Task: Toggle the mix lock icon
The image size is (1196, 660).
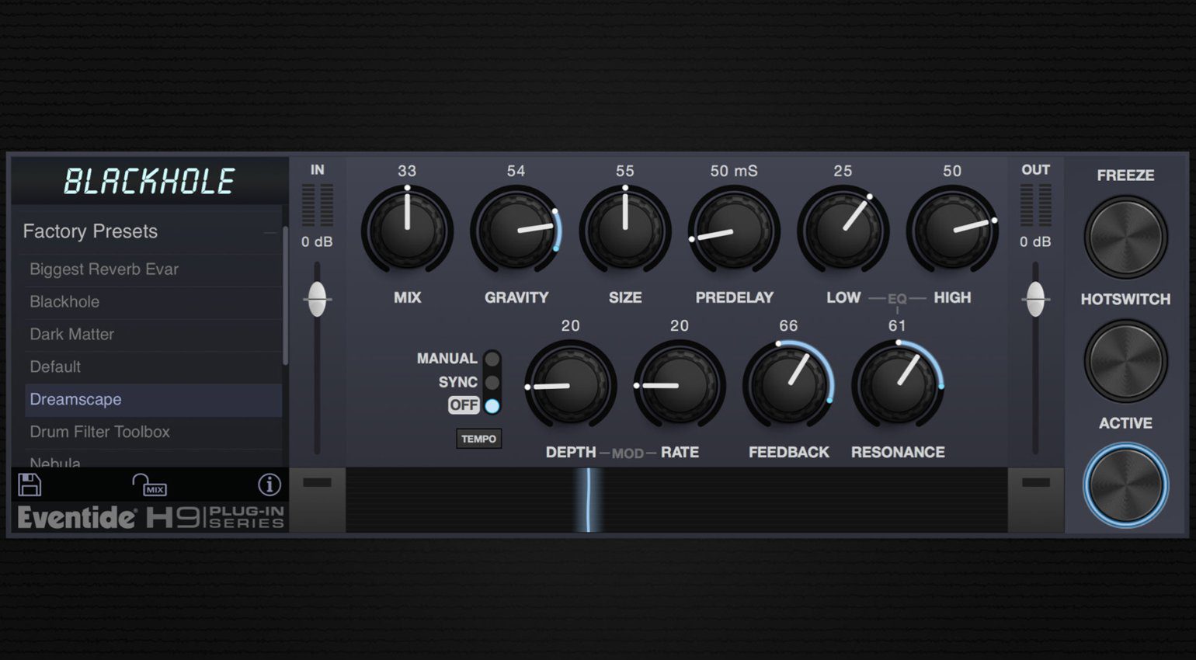Action: [149, 485]
